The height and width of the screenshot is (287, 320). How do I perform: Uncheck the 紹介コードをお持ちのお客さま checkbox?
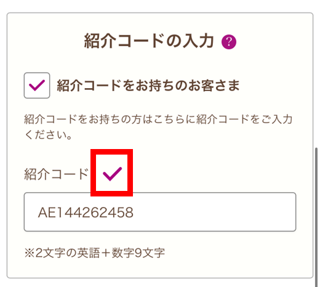(37, 86)
